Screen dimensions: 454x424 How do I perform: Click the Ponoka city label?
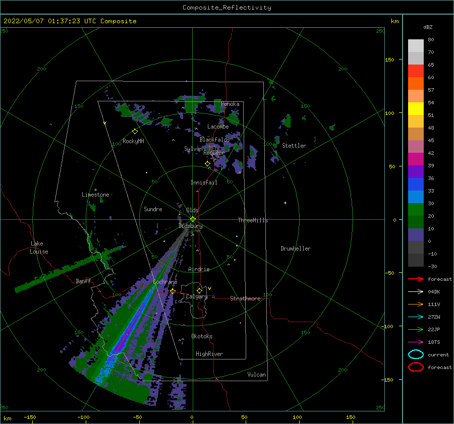point(230,104)
